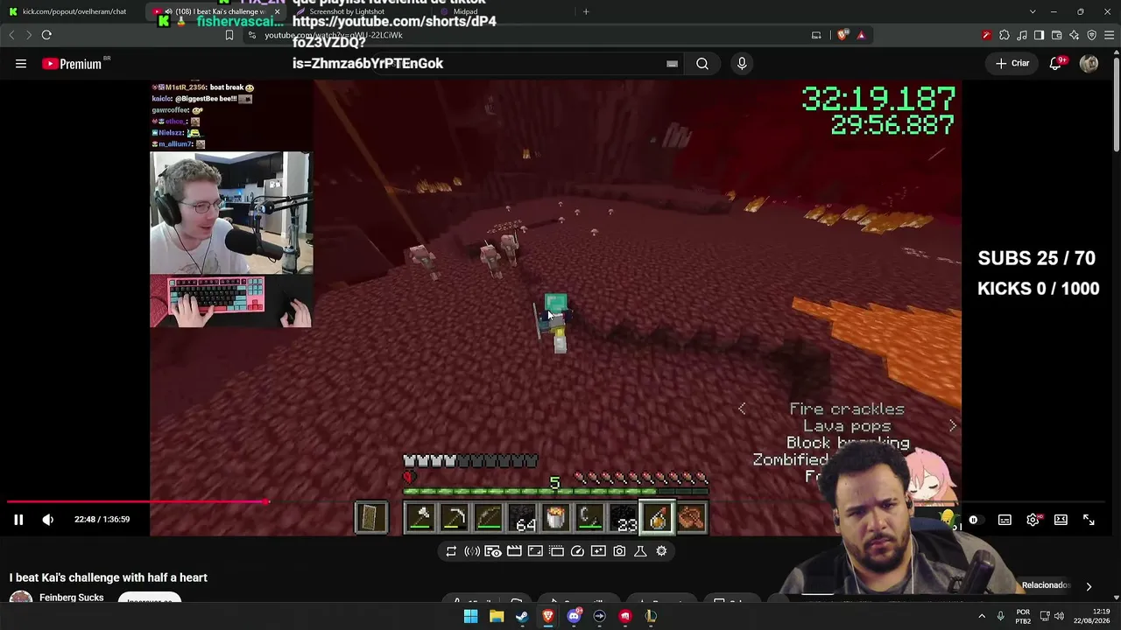The height and width of the screenshot is (630, 1121).
Task: Open the Brave Shields lion icon
Action: click(843, 35)
